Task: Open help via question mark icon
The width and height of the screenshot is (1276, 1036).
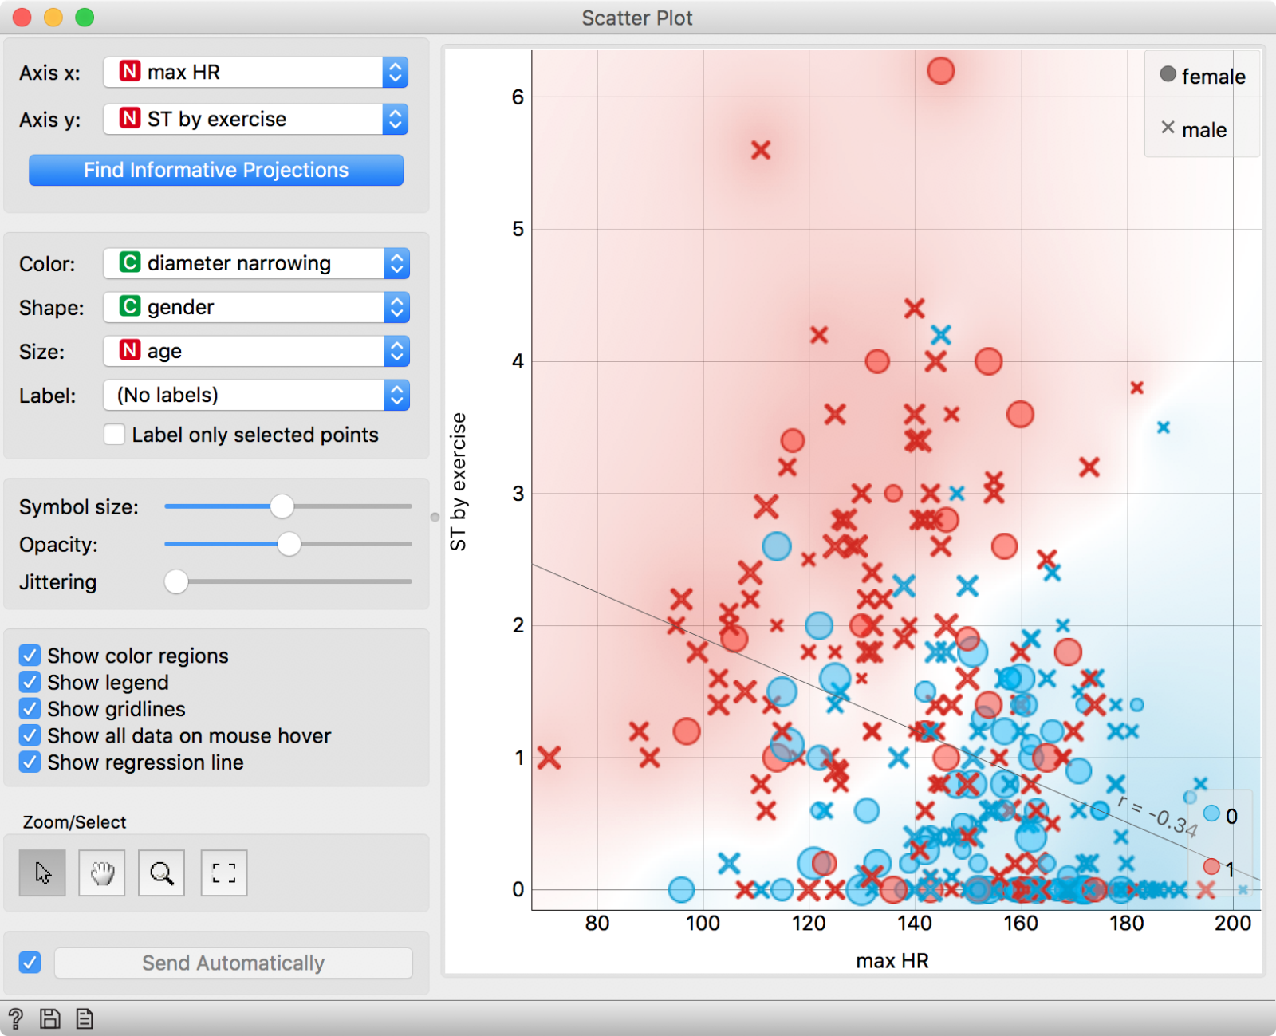Action: point(15,1018)
